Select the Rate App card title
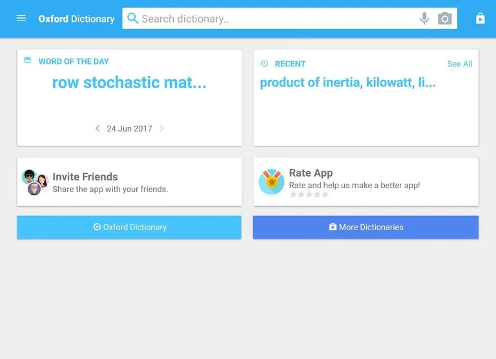The width and height of the screenshot is (496, 359). [x=311, y=173]
